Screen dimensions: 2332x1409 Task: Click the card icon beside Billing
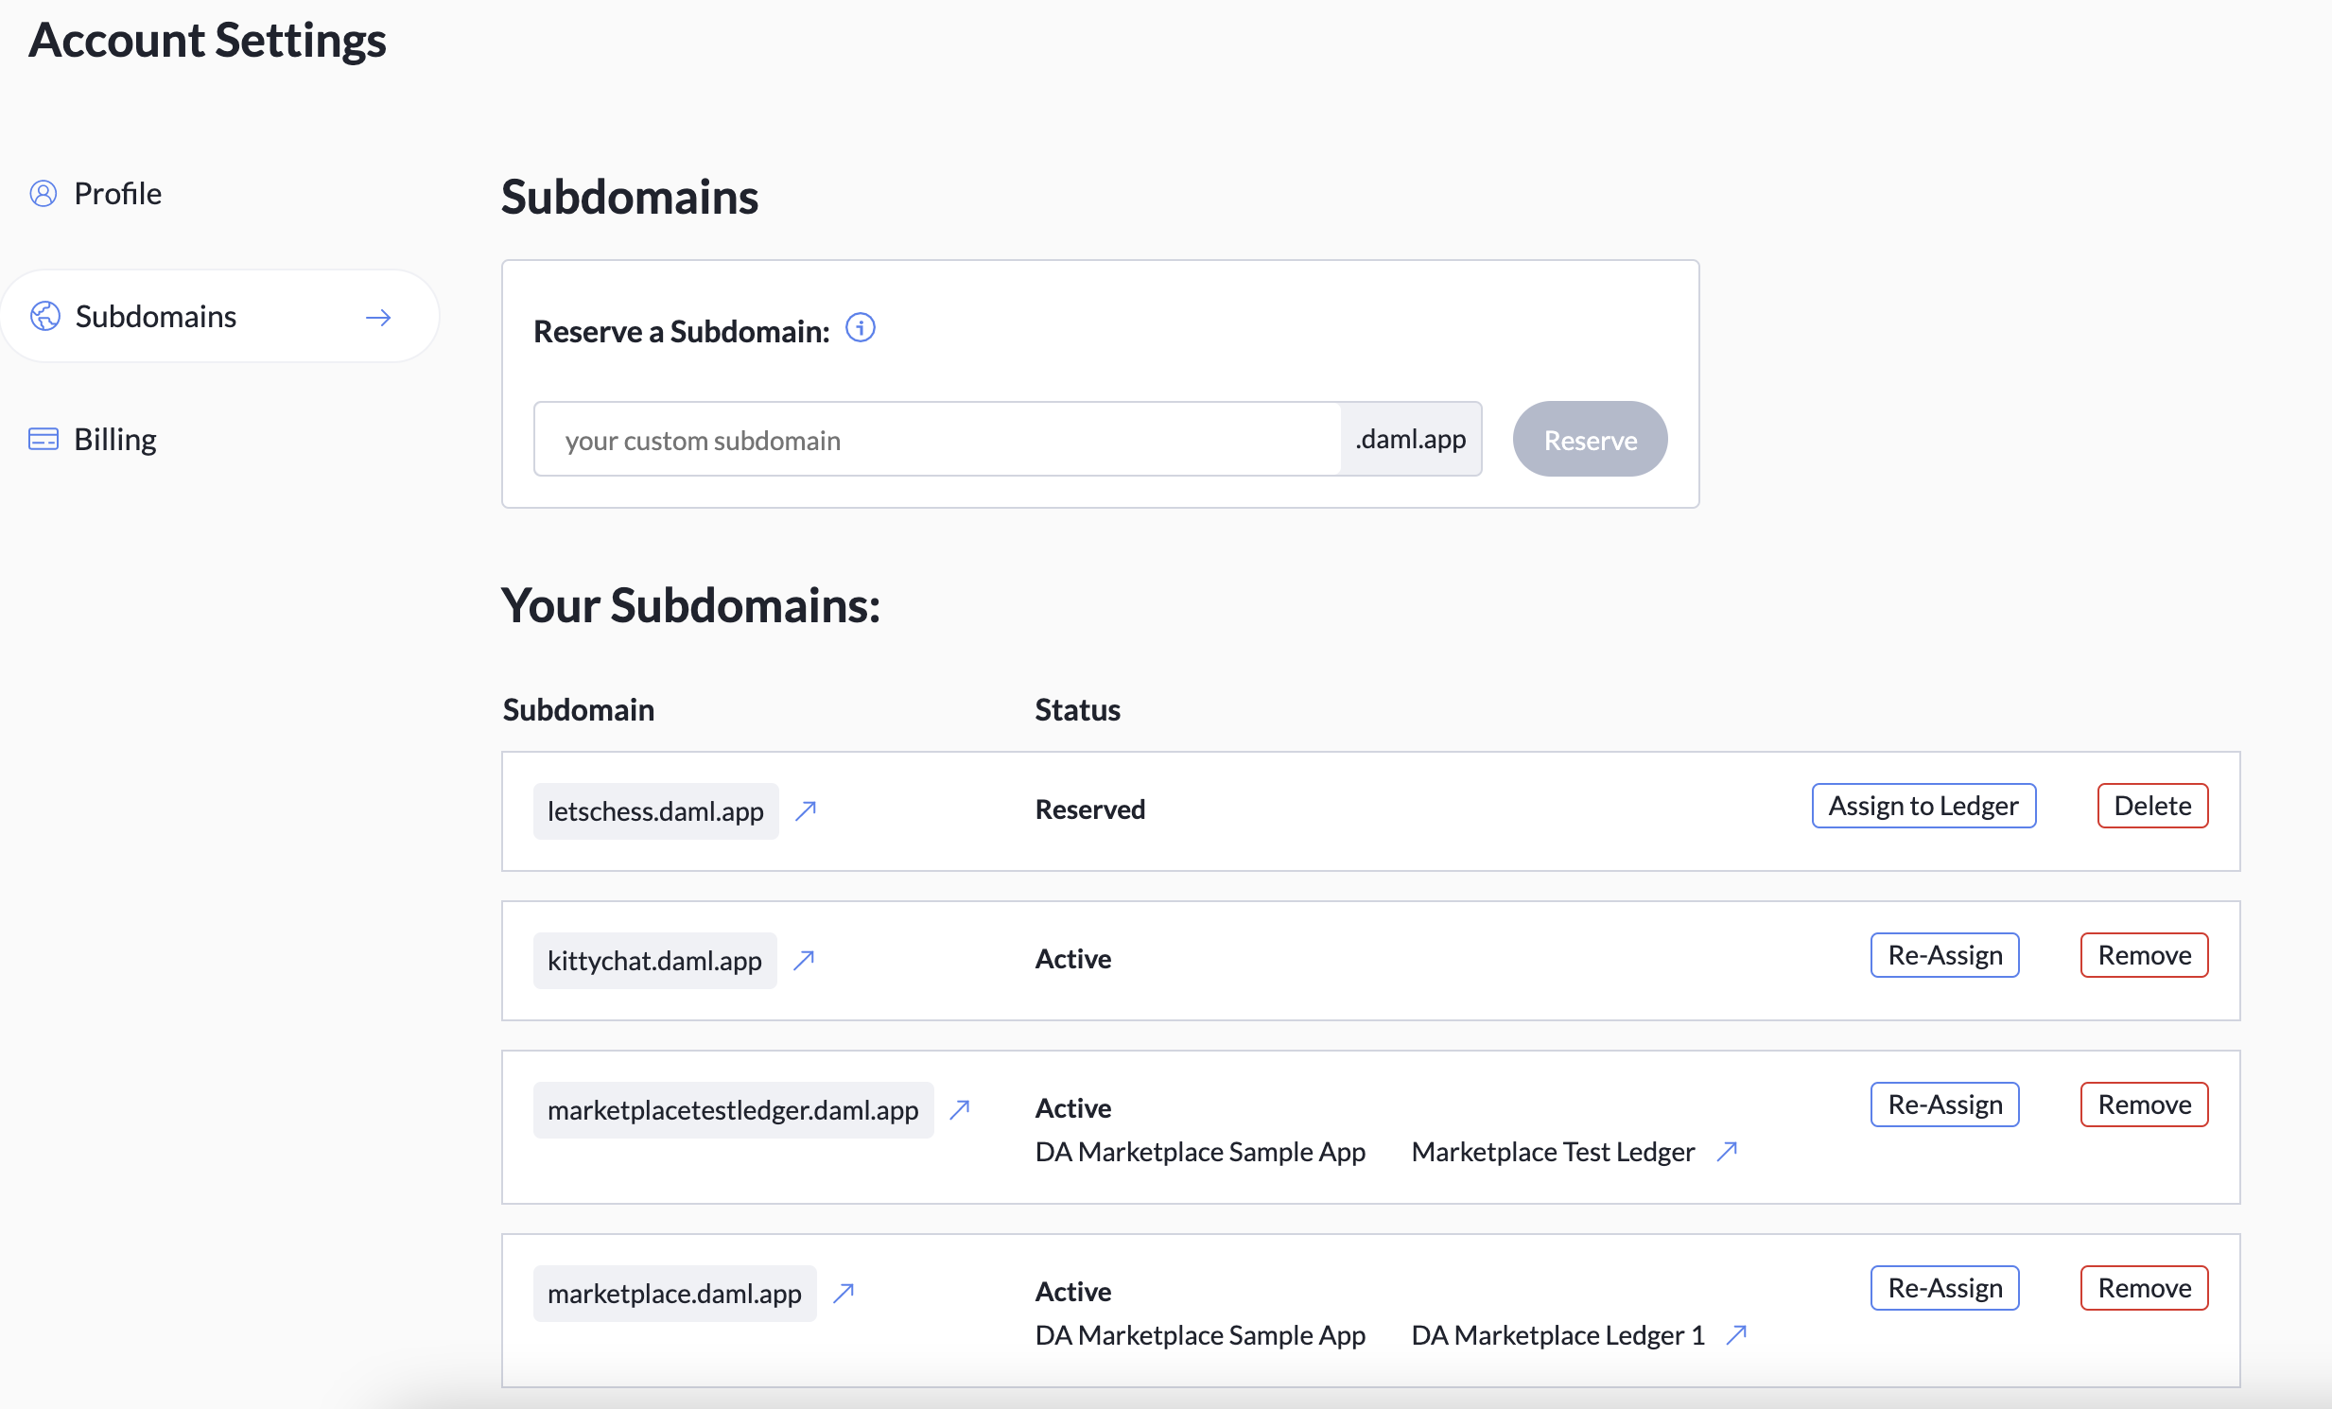(x=43, y=438)
